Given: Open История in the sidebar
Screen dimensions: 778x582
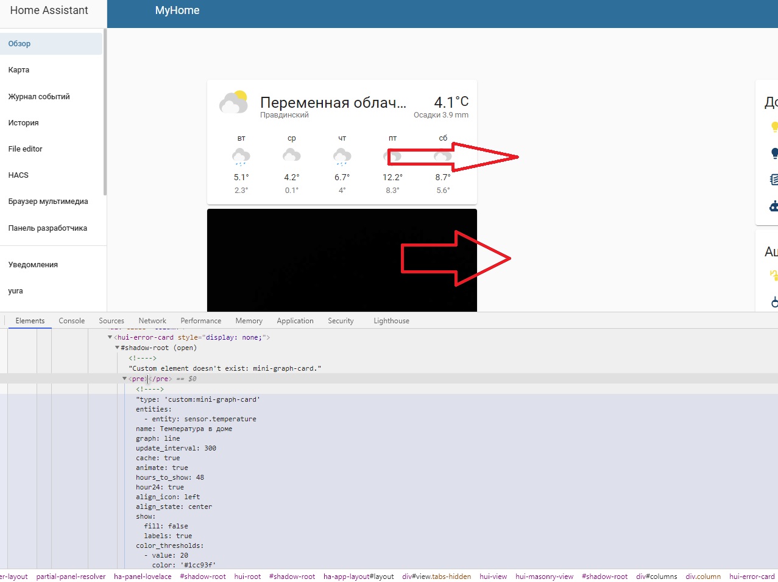Looking at the screenshot, I should point(51,123).
